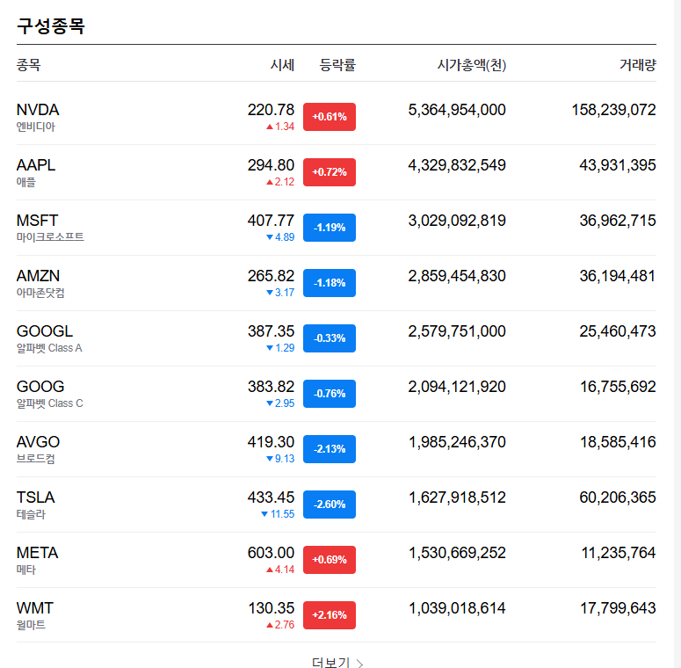This screenshot has width=681, height=668.
Task: Click trading volume 16,755,692
Action: coord(618,387)
